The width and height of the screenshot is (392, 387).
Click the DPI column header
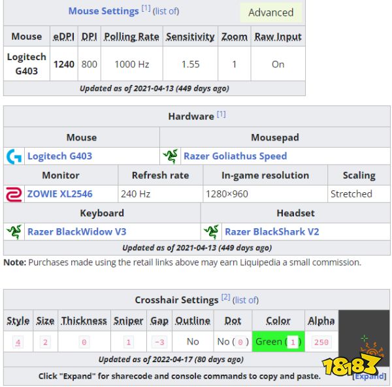point(90,37)
